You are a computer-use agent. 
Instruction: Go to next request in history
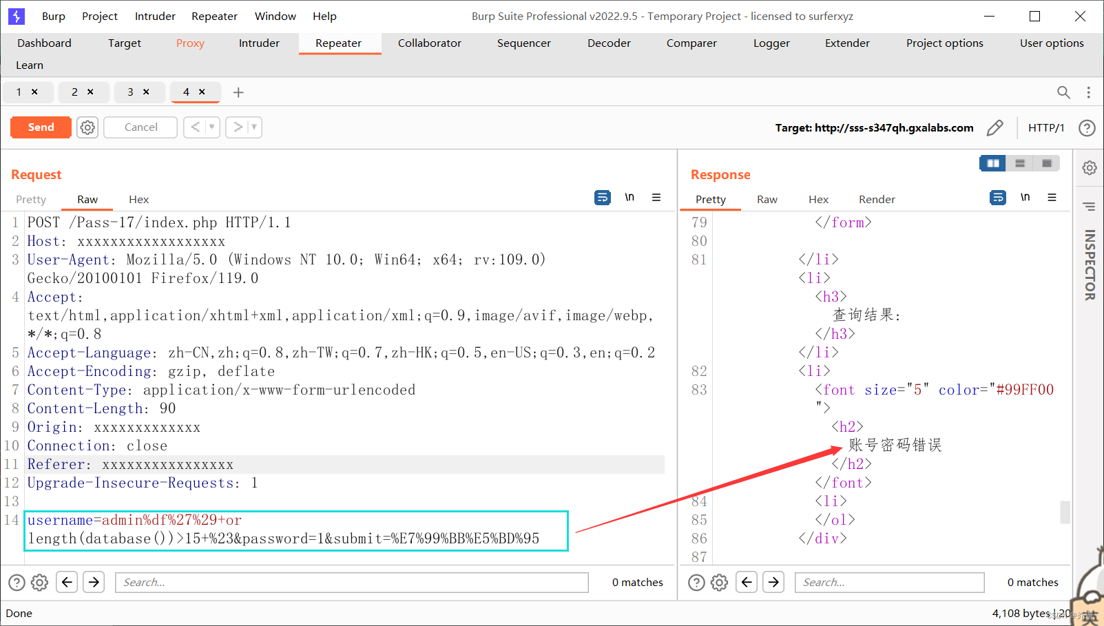pyautogui.click(x=238, y=127)
